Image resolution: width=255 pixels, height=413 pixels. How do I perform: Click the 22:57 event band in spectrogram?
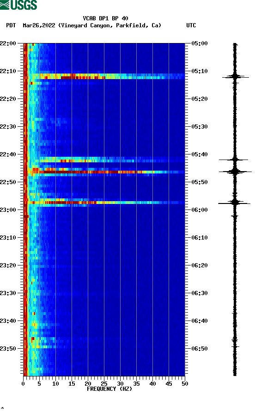(104, 202)
